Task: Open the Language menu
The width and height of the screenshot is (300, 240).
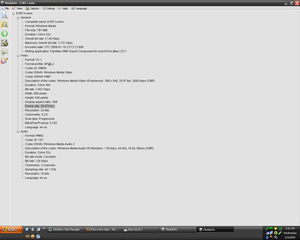Action: click(79, 8)
